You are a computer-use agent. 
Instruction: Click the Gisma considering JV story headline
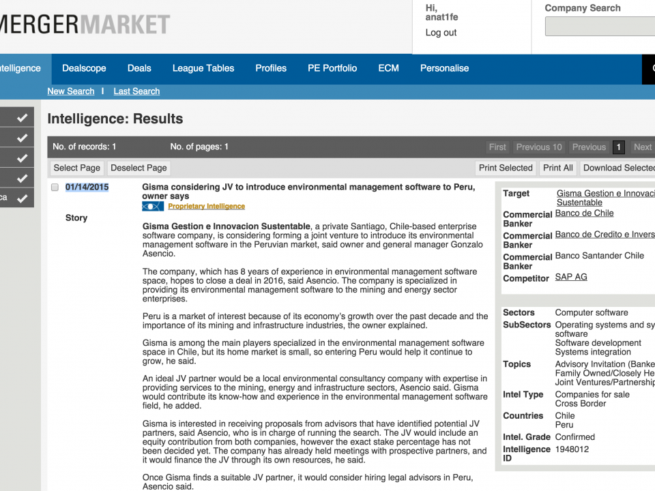point(308,191)
